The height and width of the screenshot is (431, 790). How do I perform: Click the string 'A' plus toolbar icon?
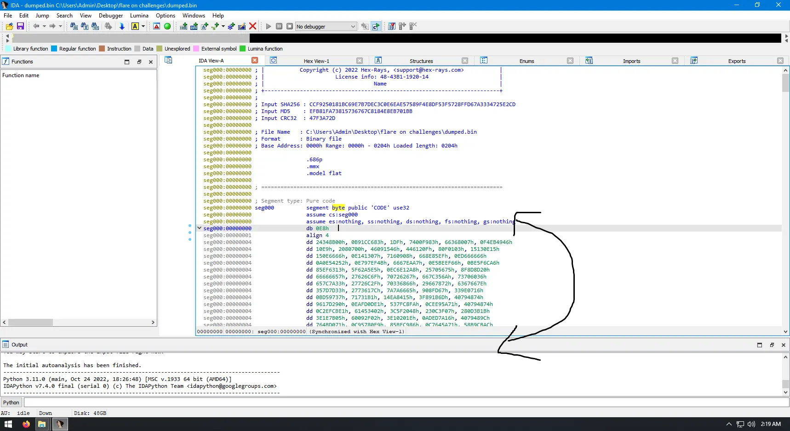[x=205, y=26]
